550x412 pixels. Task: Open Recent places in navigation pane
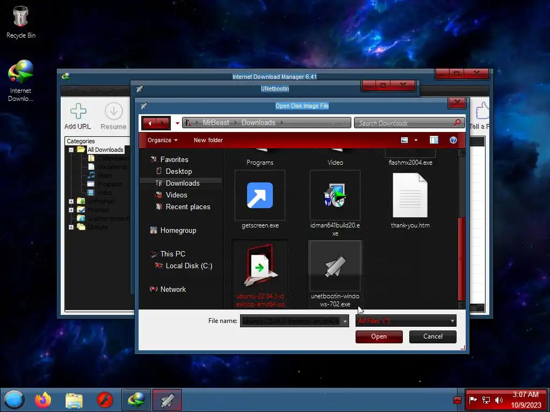coord(187,207)
